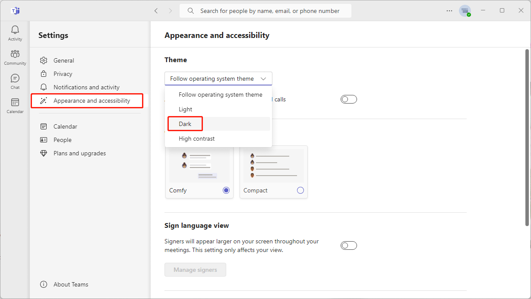Toggle the Sign language view switch
Image resolution: width=531 pixels, height=299 pixels.
[348, 245]
